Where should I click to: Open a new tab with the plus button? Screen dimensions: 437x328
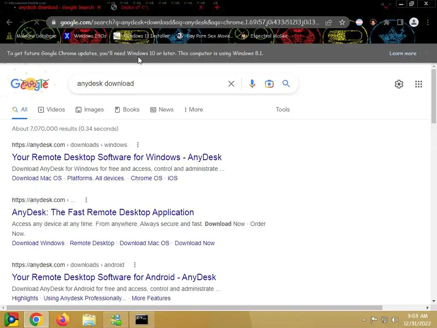[217, 7]
